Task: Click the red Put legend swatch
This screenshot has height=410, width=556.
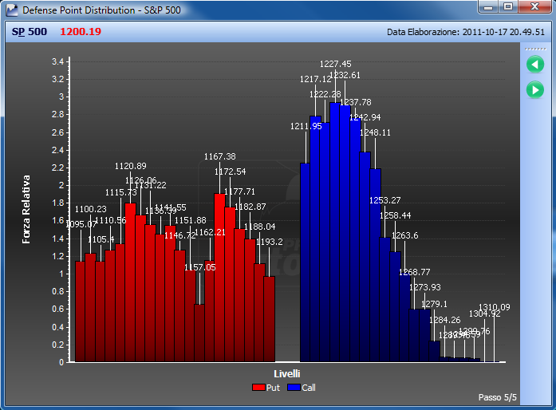Action: point(258,388)
